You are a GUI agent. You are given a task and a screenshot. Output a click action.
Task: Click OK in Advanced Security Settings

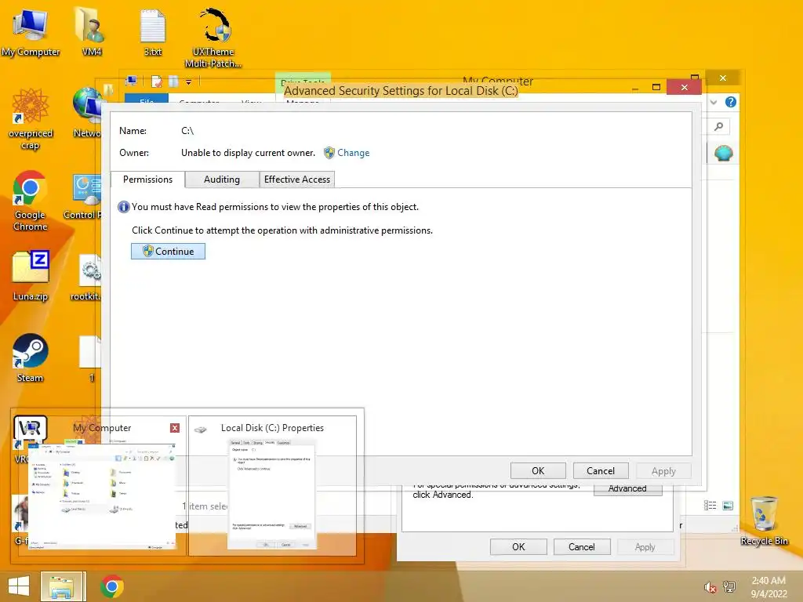point(538,471)
